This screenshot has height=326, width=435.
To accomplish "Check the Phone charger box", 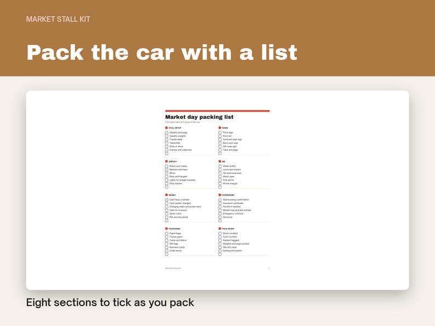I will click(220, 184).
